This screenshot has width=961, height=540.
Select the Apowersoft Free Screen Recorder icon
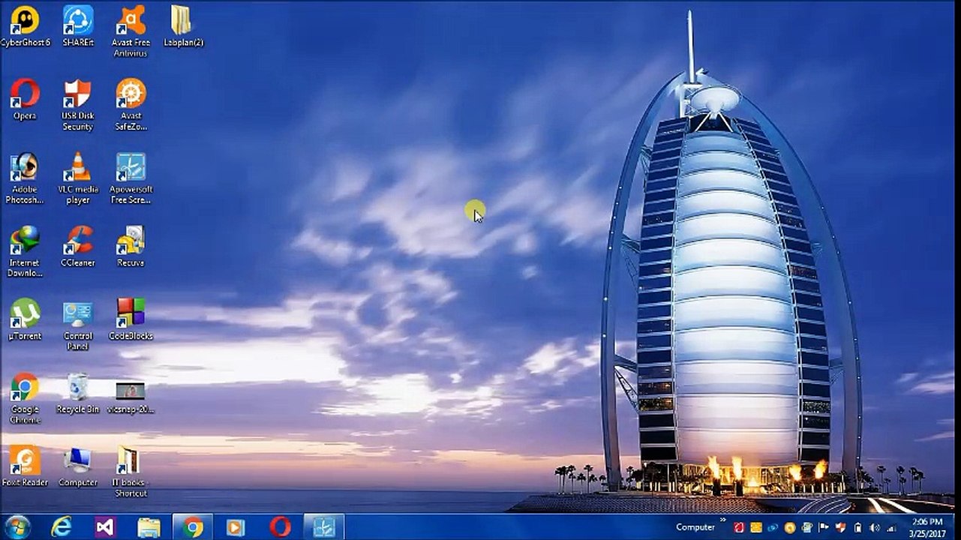point(131,178)
